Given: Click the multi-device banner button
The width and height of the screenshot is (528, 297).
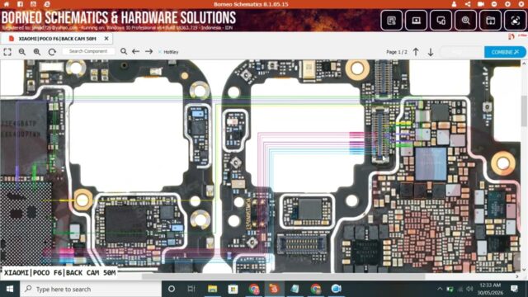Looking at the screenshot, I should click(x=441, y=21).
